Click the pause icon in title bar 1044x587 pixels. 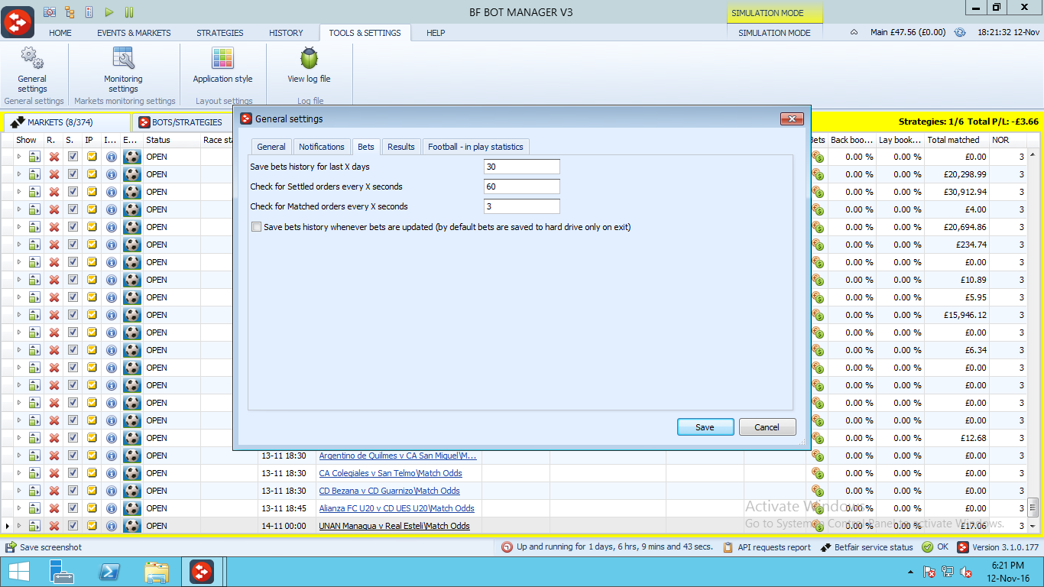click(129, 11)
